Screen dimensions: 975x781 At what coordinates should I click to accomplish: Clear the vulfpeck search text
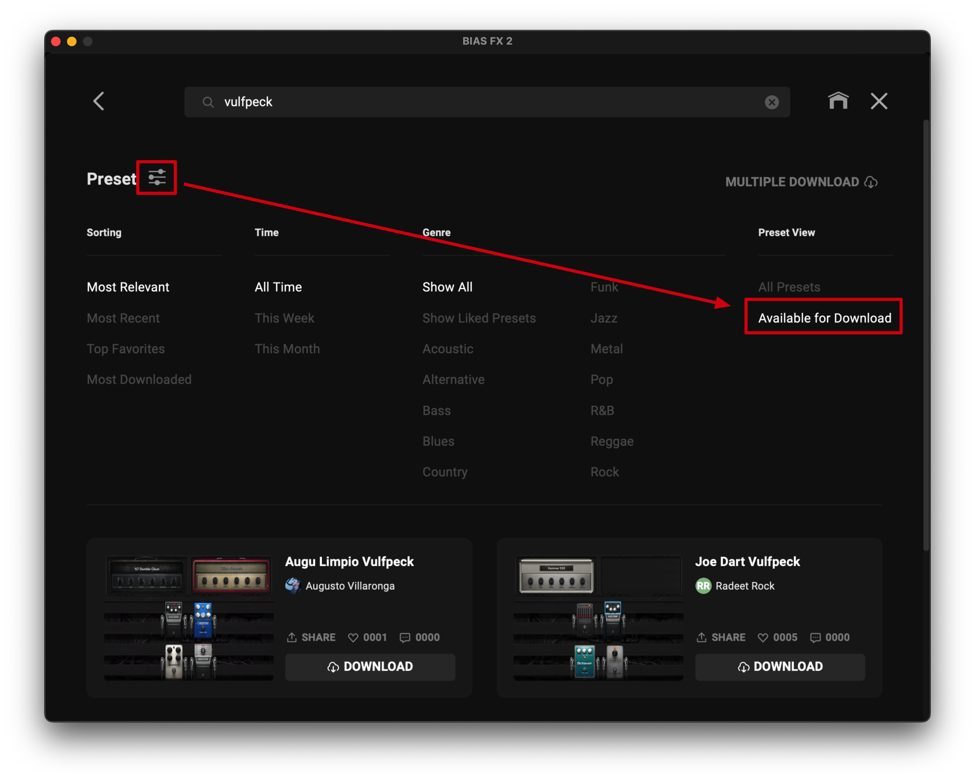tap(771, 102)
